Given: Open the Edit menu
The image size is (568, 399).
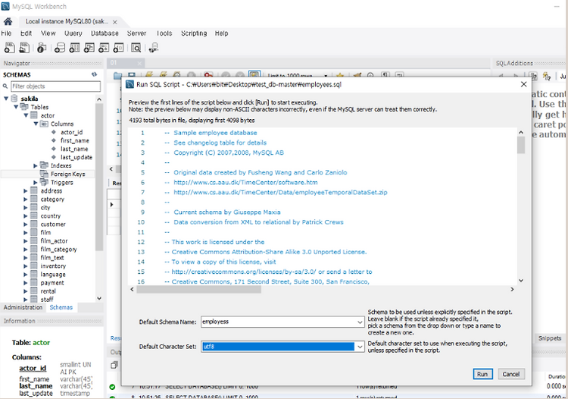Looking at the screenshot, I should point(26,33).
